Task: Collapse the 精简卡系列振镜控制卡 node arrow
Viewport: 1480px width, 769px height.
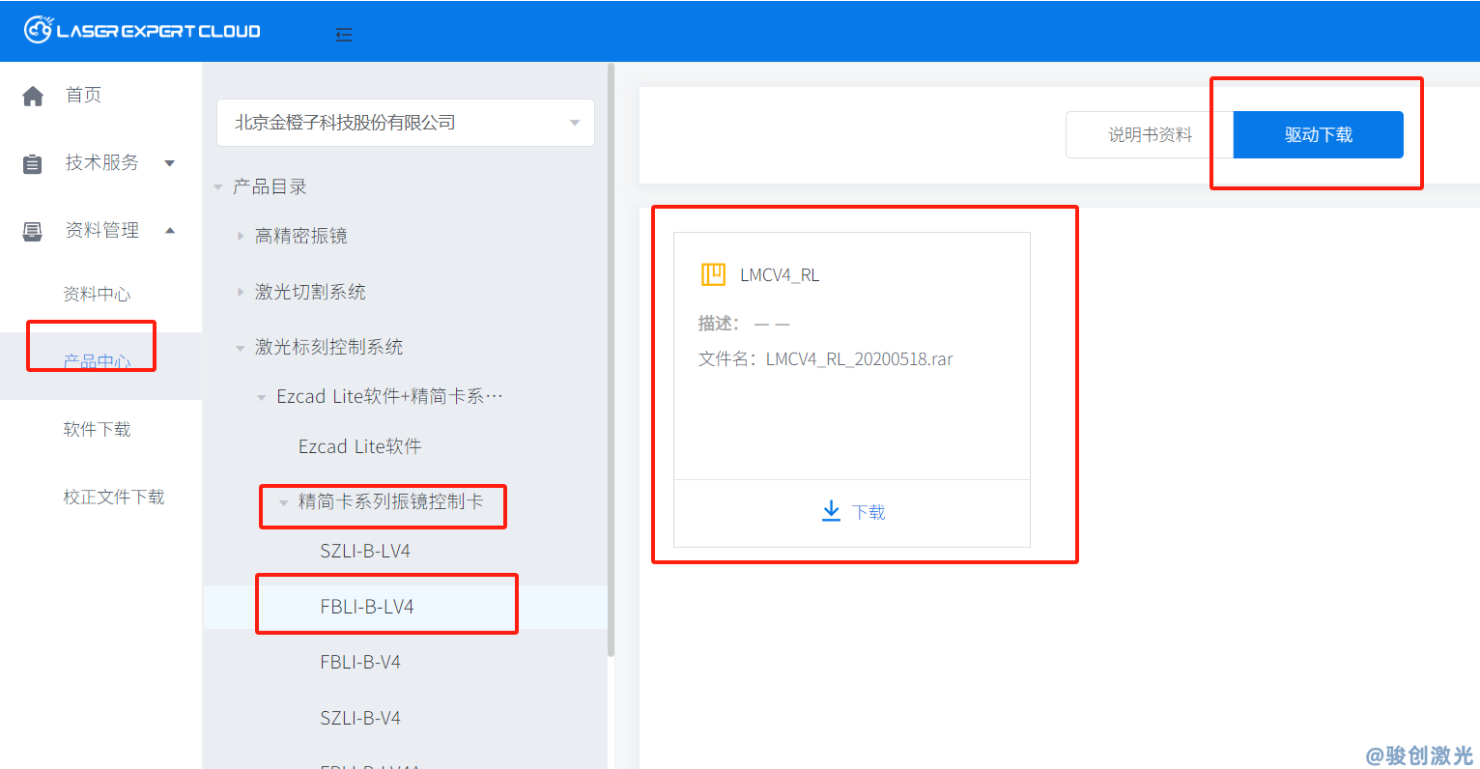Action: tap(283, 502)
